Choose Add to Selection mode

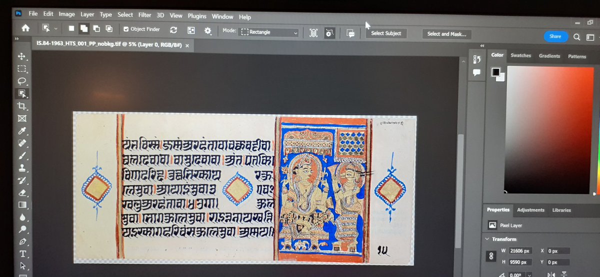[84, 29]
